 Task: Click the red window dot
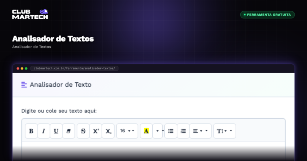(18, 68)
